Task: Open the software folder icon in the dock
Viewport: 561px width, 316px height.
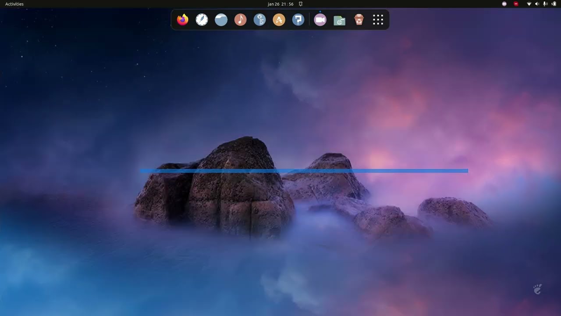Action: tap(339, 19)
